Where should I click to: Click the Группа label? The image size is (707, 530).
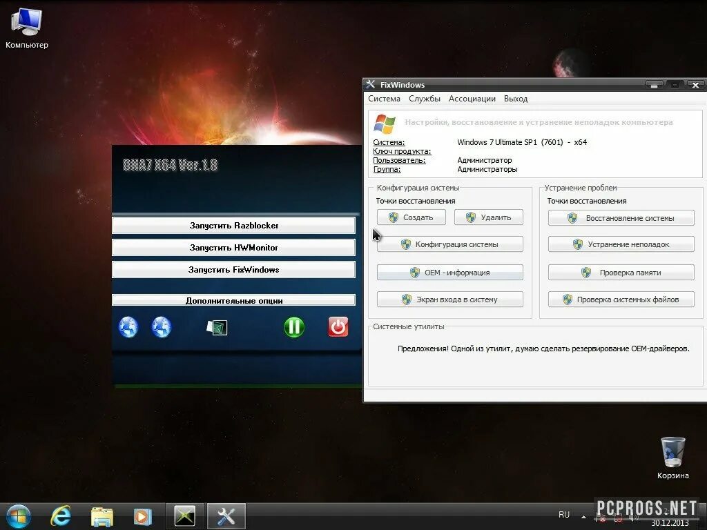[x=387, y=170]
